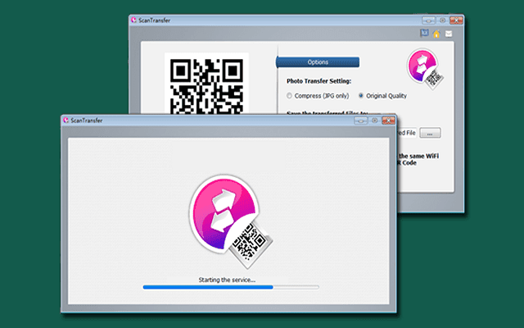Screen dimensions: 524x328
Task: Open the home page icon in back window
Action: (x=436, y=34)
